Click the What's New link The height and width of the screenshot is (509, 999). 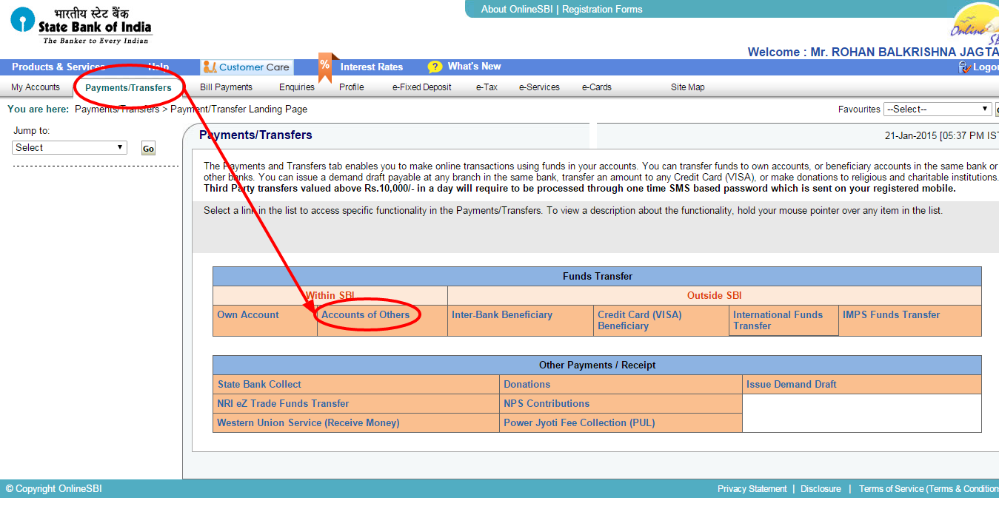pyautogui.click(x=475, y=67)
